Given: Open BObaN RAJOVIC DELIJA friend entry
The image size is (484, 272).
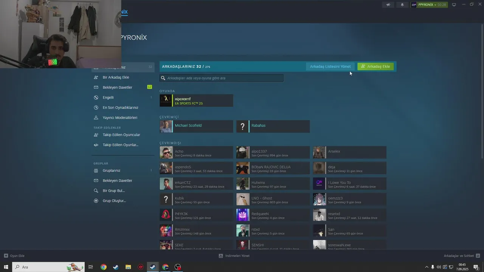Looking at the screenshot, I should pos(273,168).
